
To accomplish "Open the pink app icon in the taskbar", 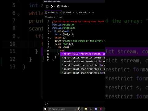I will pyautogui.click(x=101, y=109).
